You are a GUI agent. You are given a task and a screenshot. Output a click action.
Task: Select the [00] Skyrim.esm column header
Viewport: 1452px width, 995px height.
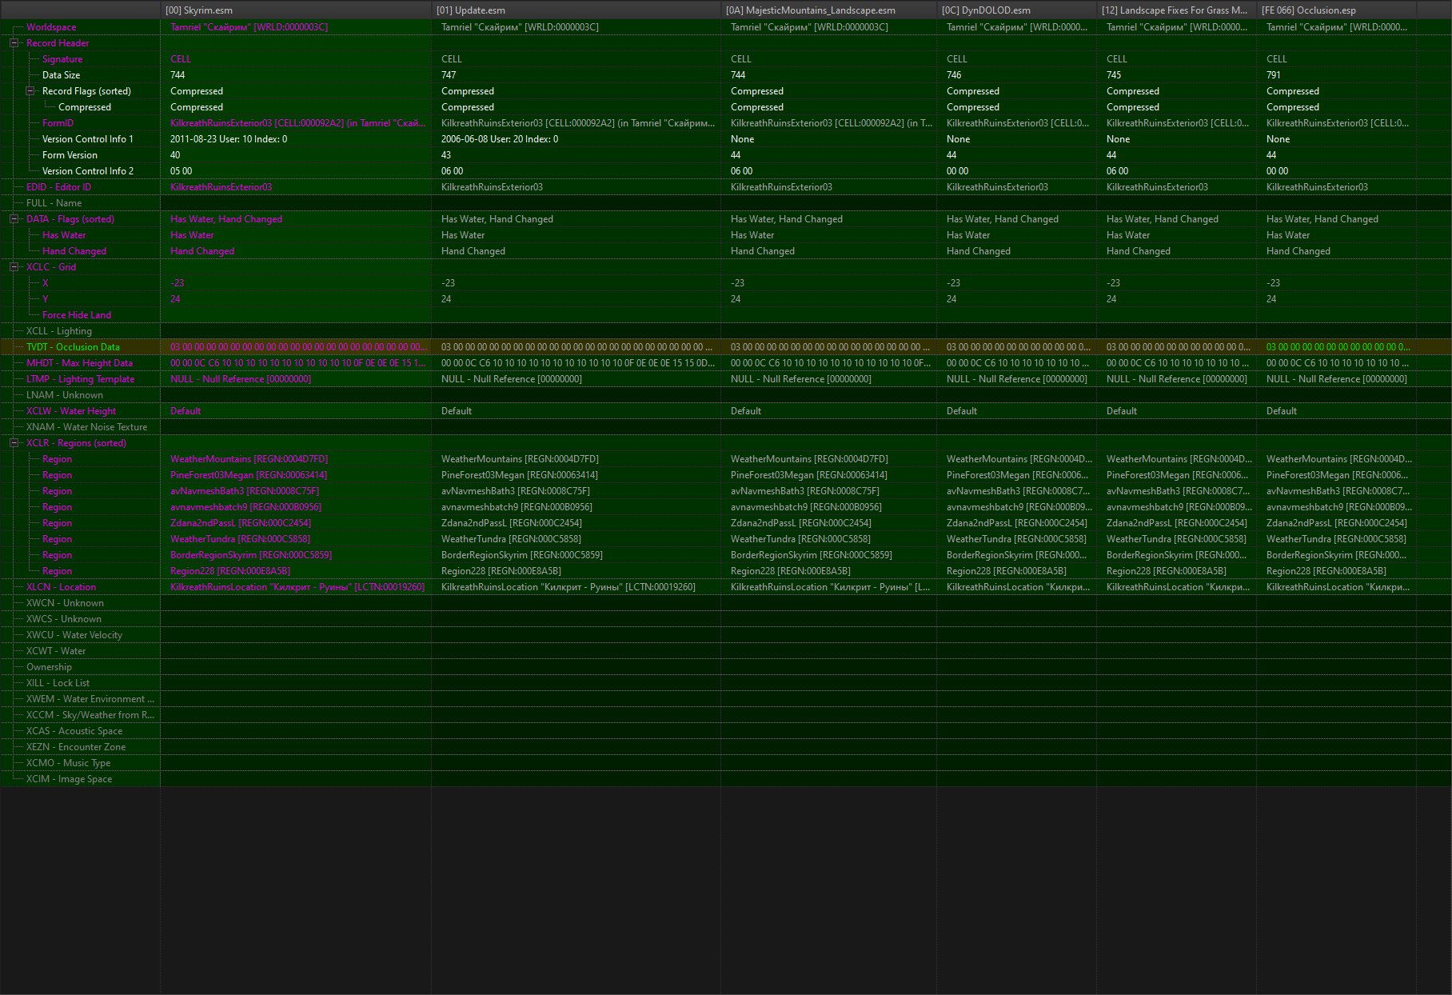(296, 10)
